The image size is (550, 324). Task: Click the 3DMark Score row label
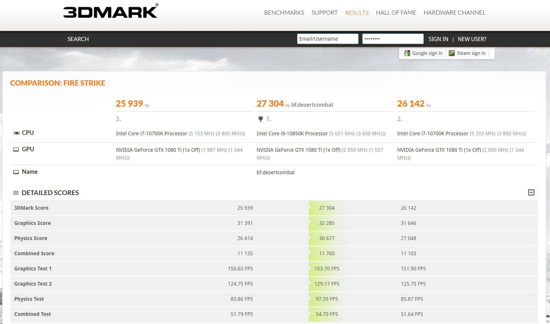click(x=31, y=208)
